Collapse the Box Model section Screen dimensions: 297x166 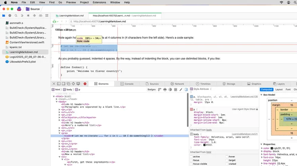[261, 95]
